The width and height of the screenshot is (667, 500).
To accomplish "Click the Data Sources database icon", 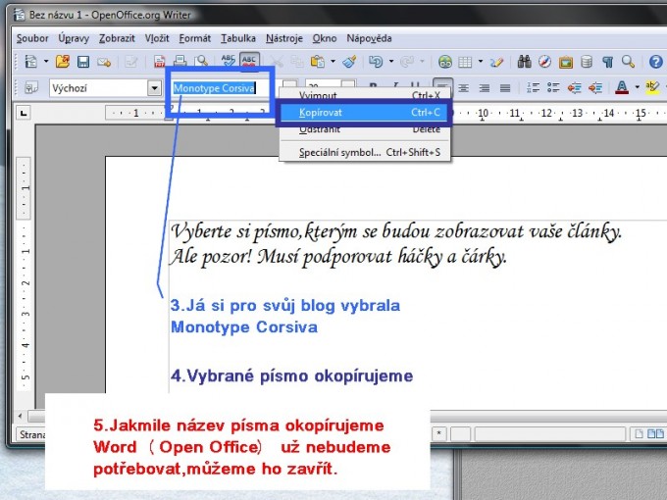I will point(587,62).
